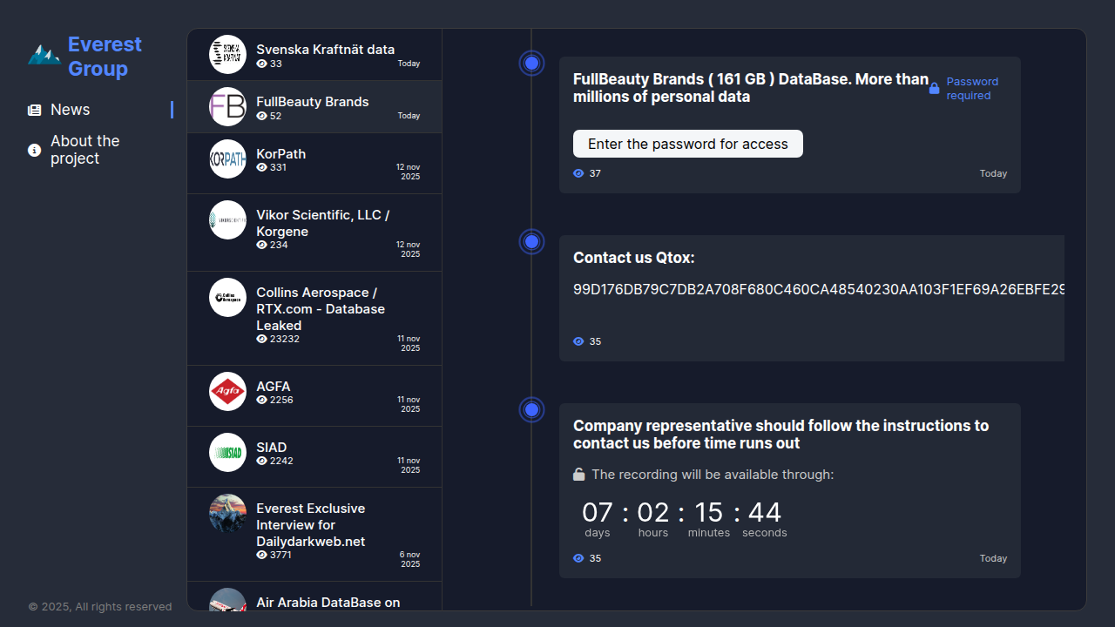This screenshot has height=627, width=1115.
Task: Click timeline marker beside FullBeauty Brands post
Action: point(531,64)
